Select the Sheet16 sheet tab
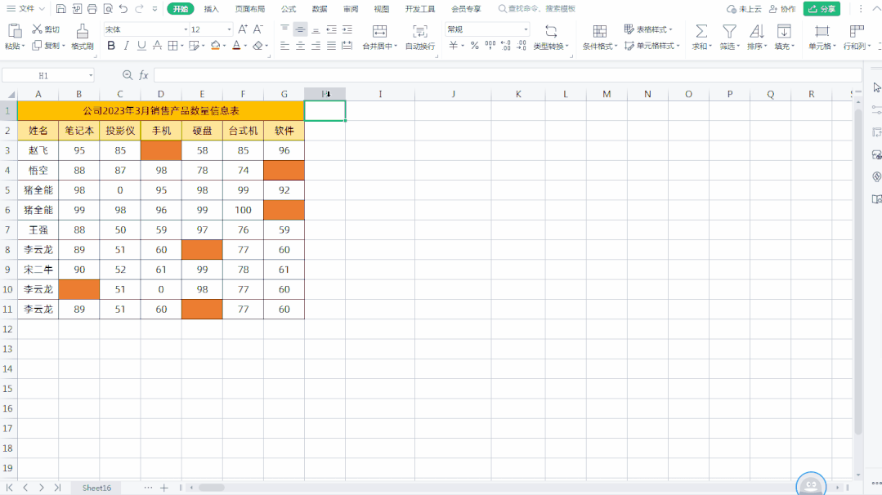 96,488
